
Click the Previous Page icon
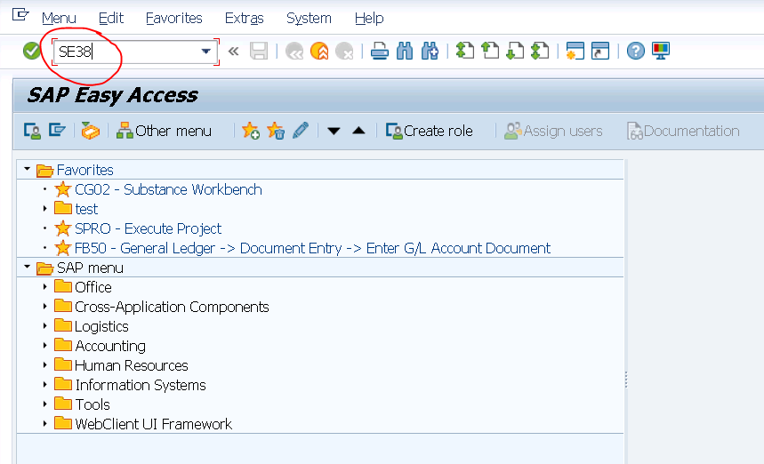pyautogui.click(x=490, y=51)
